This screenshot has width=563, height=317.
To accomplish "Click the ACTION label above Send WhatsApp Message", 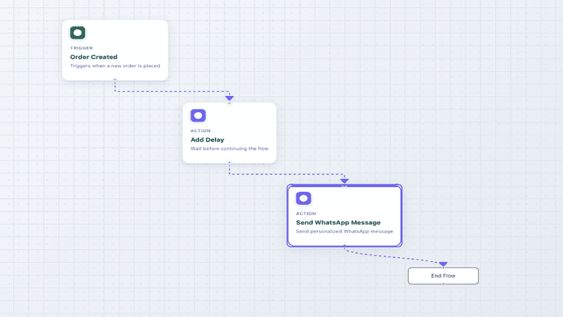I will coord(306,214).
